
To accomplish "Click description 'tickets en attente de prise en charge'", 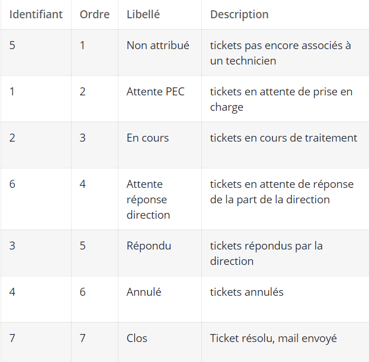I will coord(281,99).
